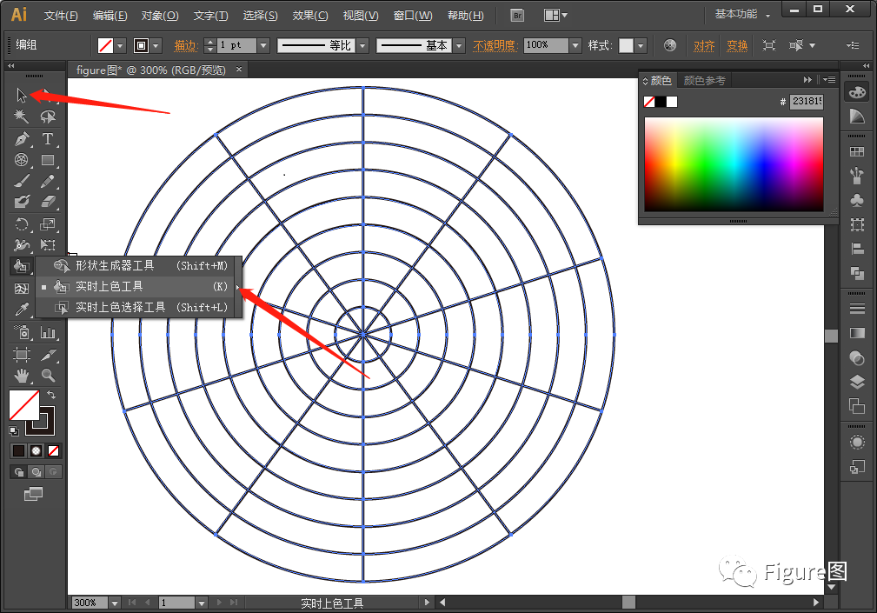Open the variable width profile dropdown (等比)
The width and height of the screenshot is (877, 613).
point(362,45)
